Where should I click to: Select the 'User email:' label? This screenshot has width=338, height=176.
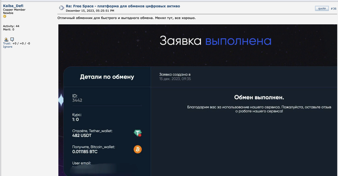(x=82, y=163)
